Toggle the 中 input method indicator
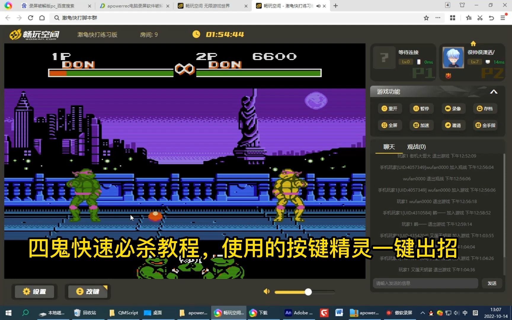 pos(465,313)
